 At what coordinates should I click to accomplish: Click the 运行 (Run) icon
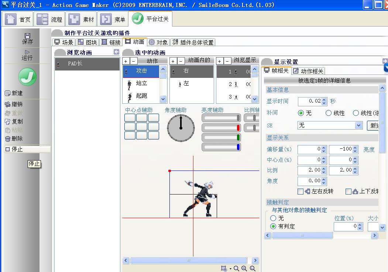pos(27,55)
